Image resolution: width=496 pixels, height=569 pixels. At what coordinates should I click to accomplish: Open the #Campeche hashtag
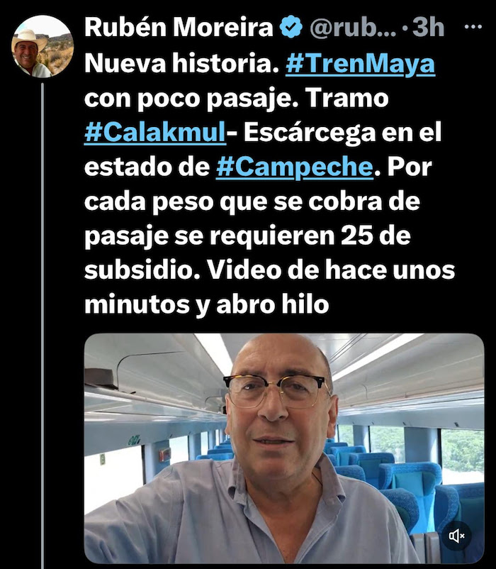295,167
